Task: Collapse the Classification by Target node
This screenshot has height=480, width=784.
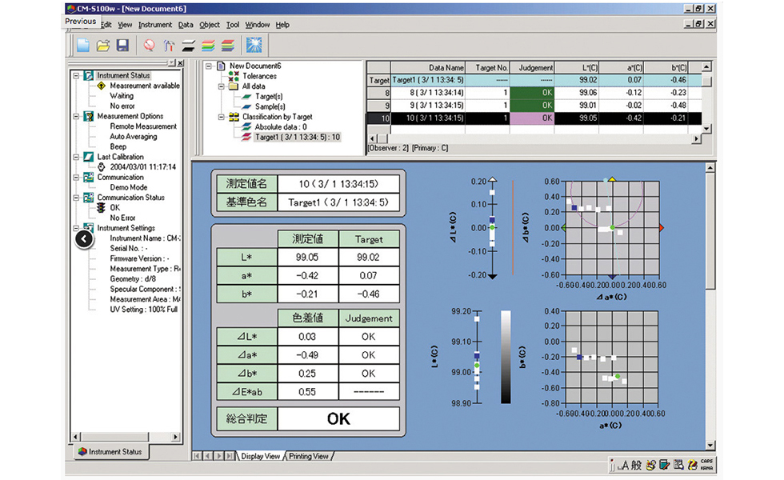Action: [221, 117]
